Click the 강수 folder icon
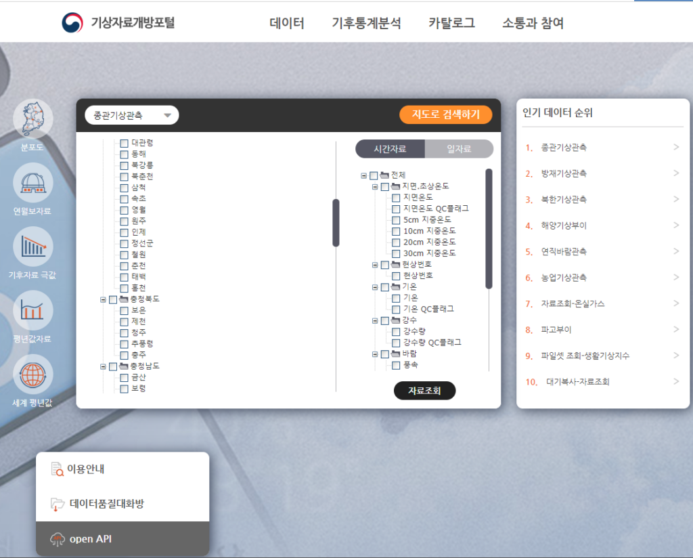Screen dimensions: 693x558 [x=395, y=320]
